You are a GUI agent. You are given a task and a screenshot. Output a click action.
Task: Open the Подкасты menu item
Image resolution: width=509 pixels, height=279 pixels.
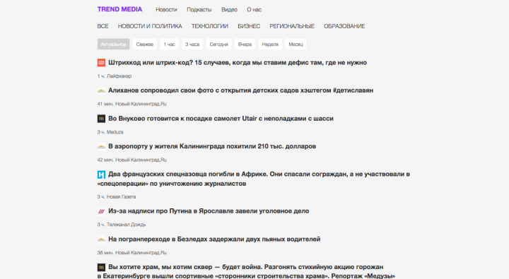(x=199, y=10)
